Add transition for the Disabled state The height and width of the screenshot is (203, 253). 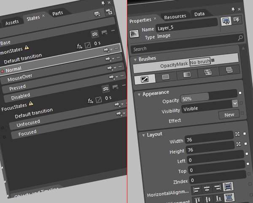pos(112,77)
